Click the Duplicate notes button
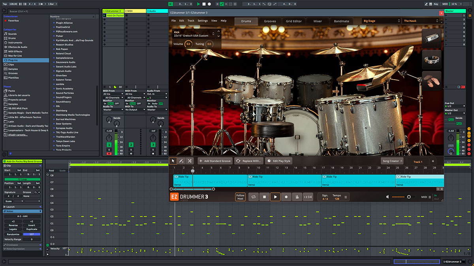This screenshot has height=266, width=474. [x=32, y=229]
